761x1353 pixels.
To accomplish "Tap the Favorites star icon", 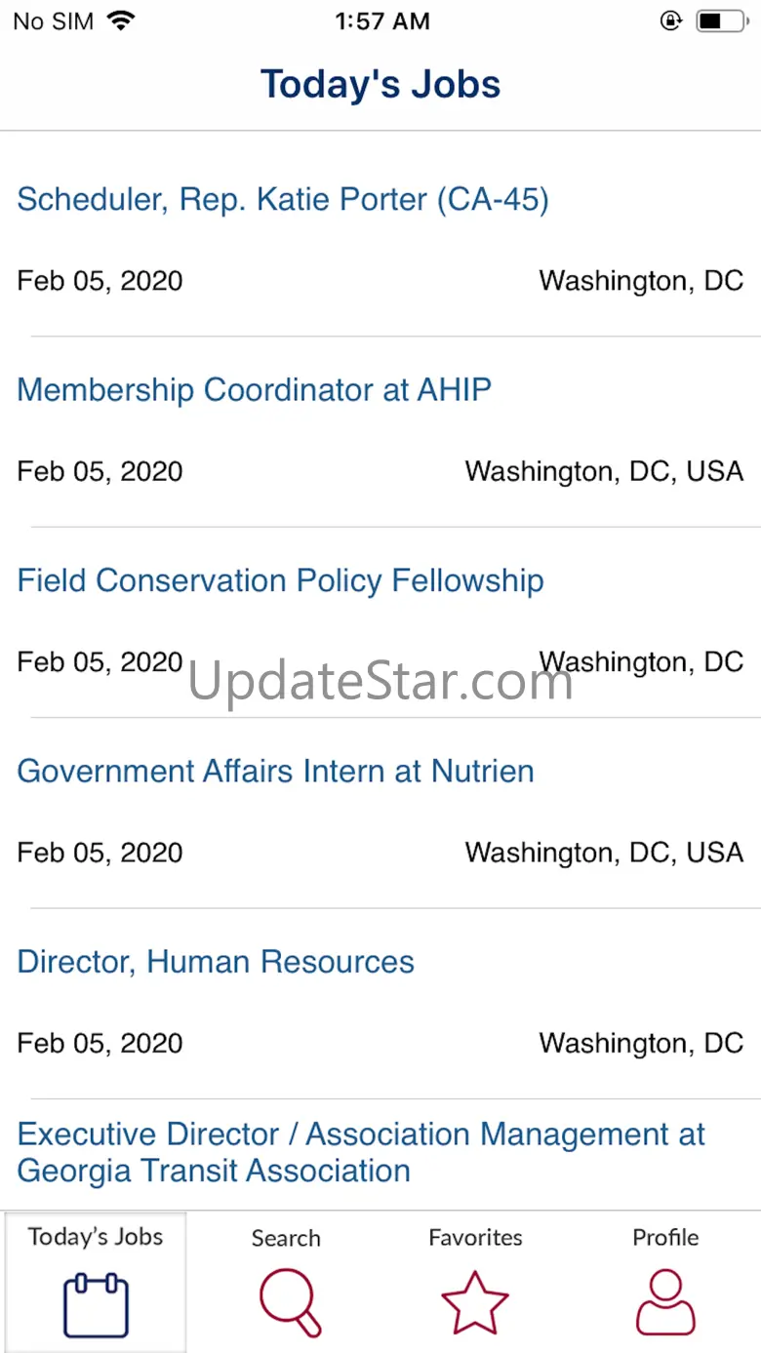I will 475,1303.
